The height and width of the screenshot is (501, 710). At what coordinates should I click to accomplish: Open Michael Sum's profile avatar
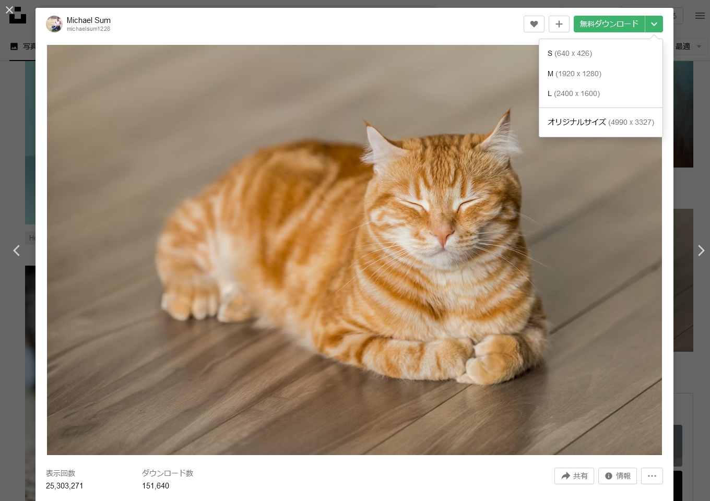point(54,24)
